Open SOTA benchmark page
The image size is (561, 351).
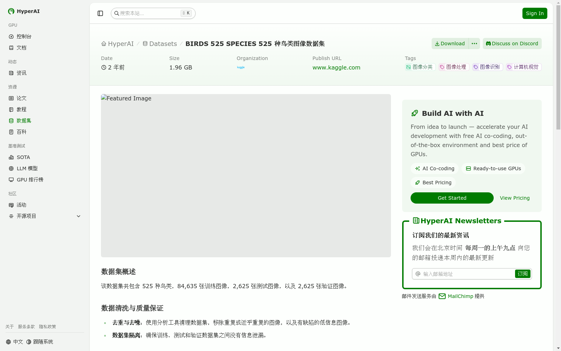45,157
